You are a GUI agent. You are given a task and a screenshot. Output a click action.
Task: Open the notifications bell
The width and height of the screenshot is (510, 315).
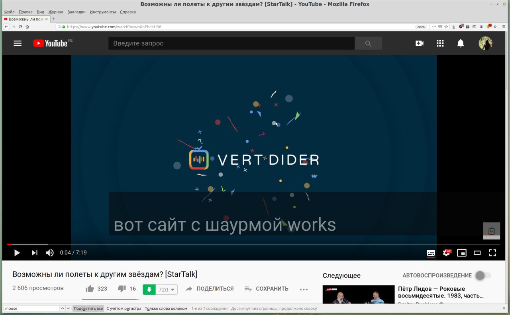461,43
